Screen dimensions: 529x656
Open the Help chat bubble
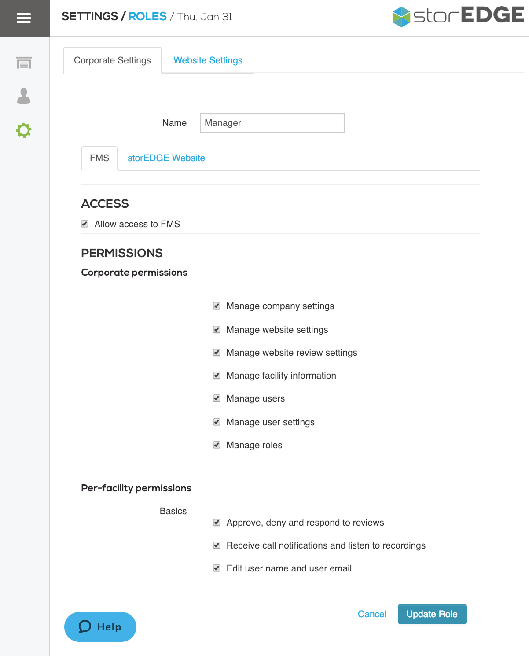pos(100,627)
